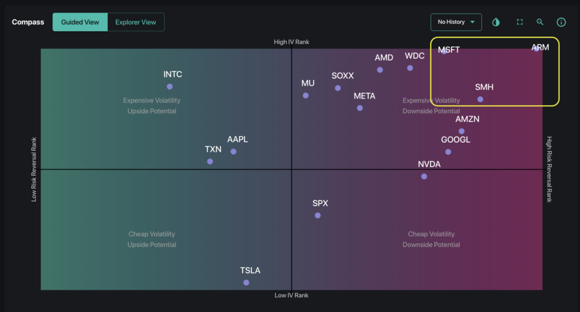This screenshot has height=312, width=580.
Task: Switch to Guided View
Action: pos(80,22)
